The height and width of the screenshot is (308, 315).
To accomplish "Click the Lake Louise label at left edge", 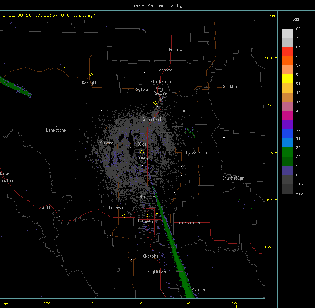I will [7, 177].
